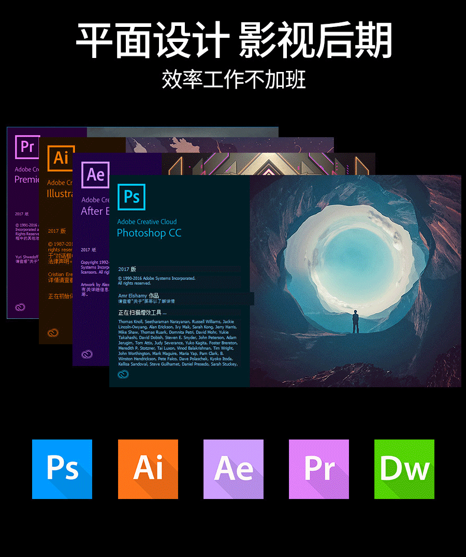Click the 'Premie' title on Premiere splash
Screen dimensions: 466x557
(x=26, y=180)
